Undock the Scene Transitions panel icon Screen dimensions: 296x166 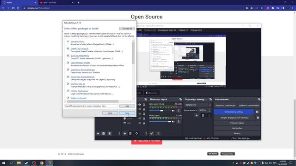point(210,99)
